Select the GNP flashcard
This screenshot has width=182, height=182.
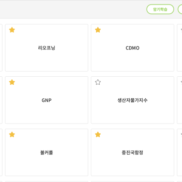(x=46, y=100)
